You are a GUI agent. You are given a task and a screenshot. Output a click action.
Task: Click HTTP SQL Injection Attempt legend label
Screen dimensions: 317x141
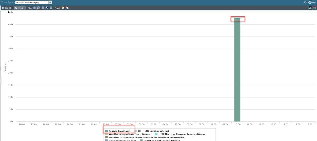click(x=154, y=131)
